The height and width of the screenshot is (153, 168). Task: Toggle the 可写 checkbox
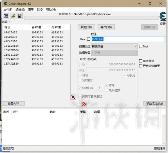click(80, 75)
